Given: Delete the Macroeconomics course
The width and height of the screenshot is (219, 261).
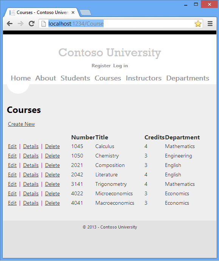Looking at the screenshot, I should tap(52, 203).
